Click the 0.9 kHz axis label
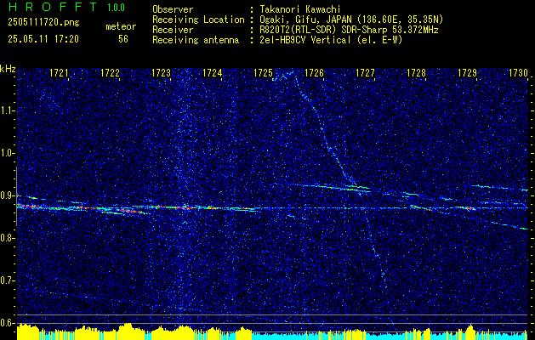 [x=7, y=196]
